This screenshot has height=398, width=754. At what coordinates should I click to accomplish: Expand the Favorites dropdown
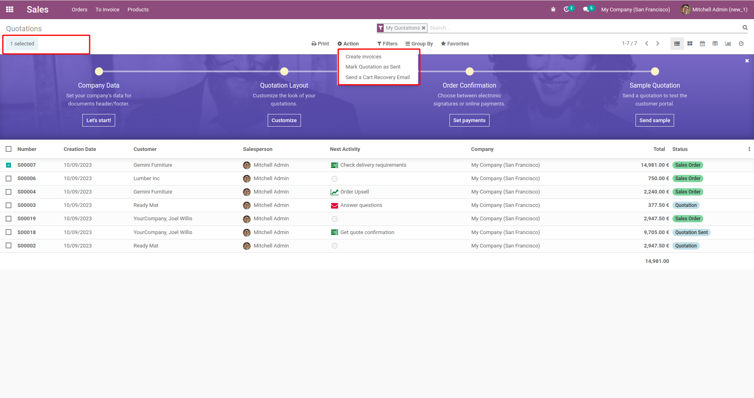(455, 44)
